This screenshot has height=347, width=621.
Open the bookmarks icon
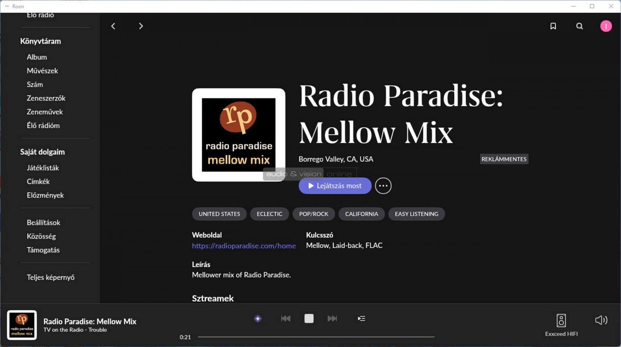pyautogui.click(x=553, y=26)
